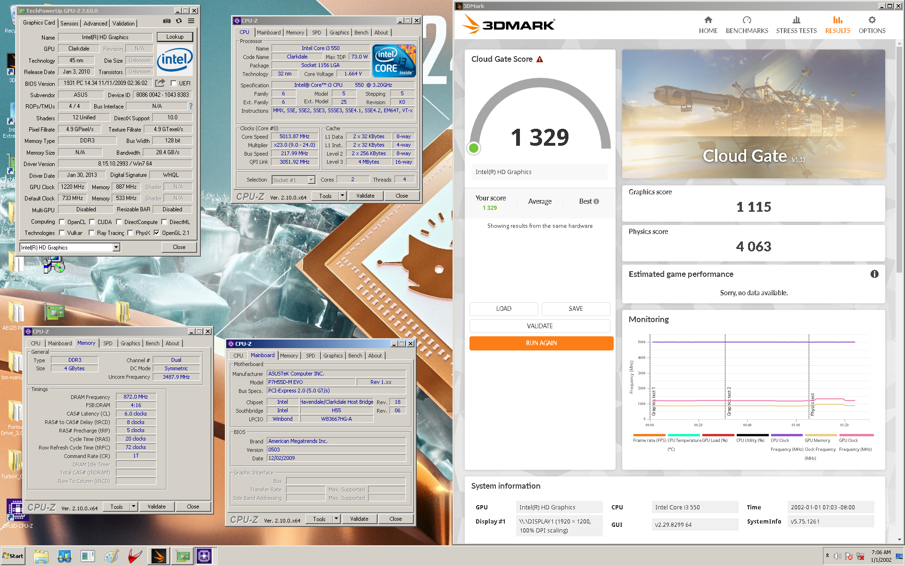This screenshot has height=566, width=905.
Task: Toggle the PhysX checkbox
Action: 130,233
